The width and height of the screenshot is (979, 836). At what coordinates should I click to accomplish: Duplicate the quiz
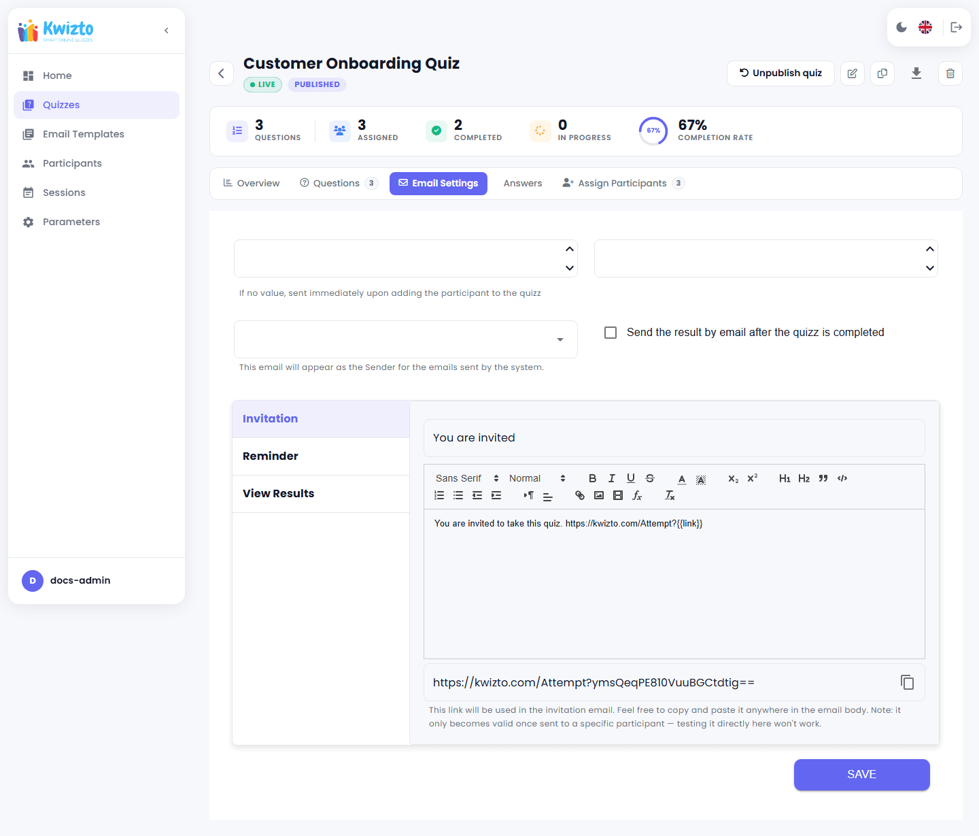[x=882, y=73]
